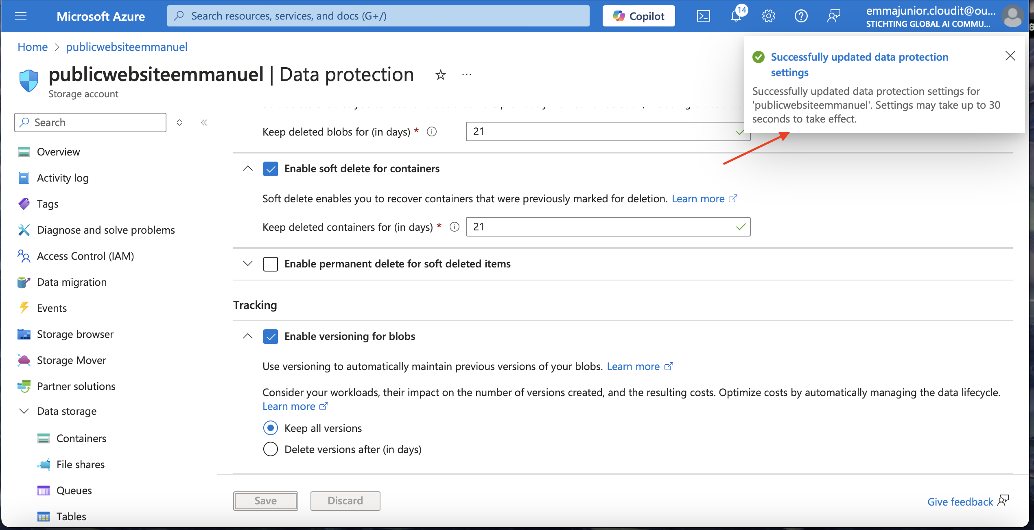
Task: Click the expand/collapse all menu arrows icon
Action: point(179,123)
